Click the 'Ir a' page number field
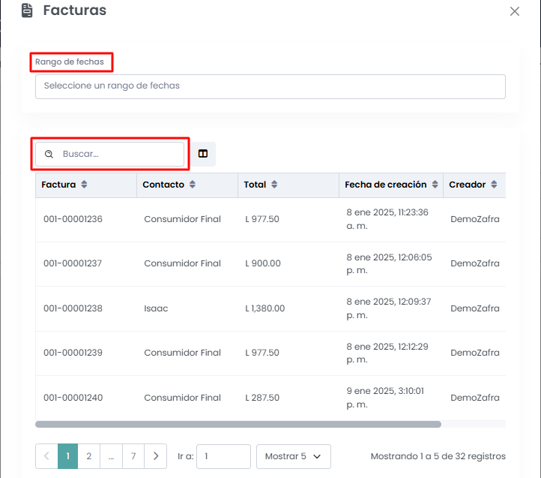The height and width of the screenshot is (478, 541). tap(223, 456)
